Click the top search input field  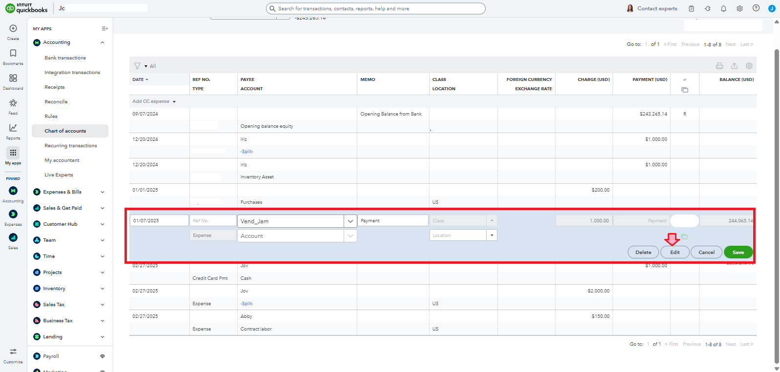(376, 8)
